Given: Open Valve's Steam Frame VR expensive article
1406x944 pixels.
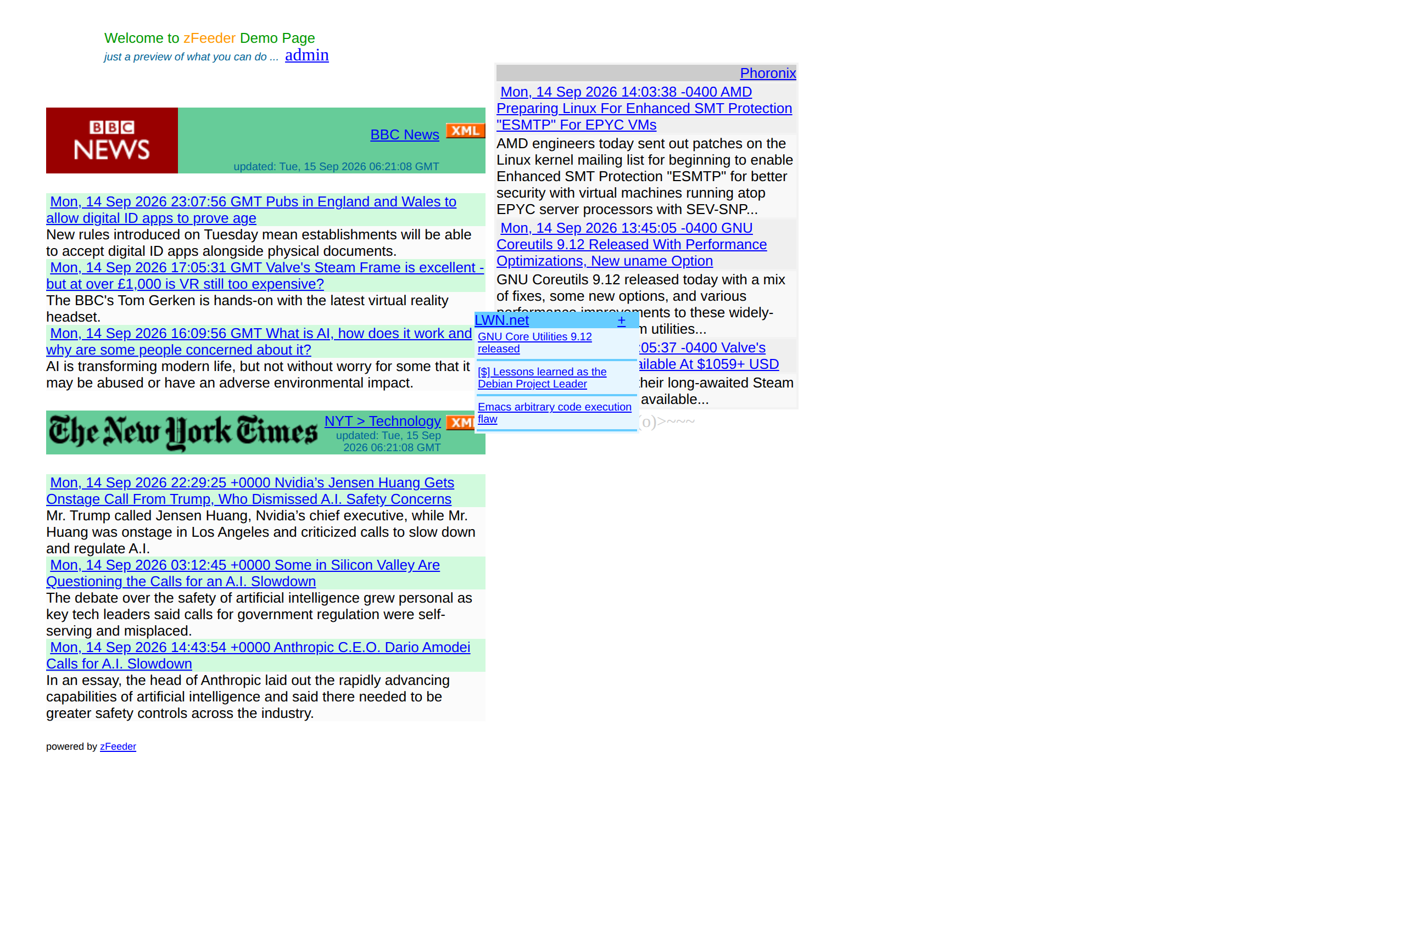Looking at the screenshot, I should pyautogui.click(x=265, y=276).
